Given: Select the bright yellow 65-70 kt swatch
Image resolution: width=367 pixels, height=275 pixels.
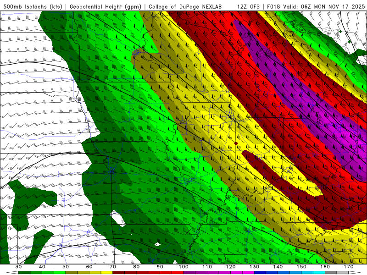Looking at the screenshot, I should click(x=107, y=273).
